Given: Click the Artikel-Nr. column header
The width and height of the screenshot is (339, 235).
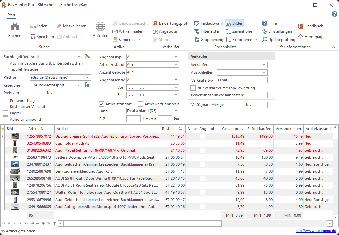Looking at the screenshot, I should tap(40, 129).
